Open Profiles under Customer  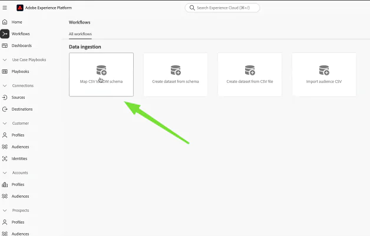coord(18,135)
